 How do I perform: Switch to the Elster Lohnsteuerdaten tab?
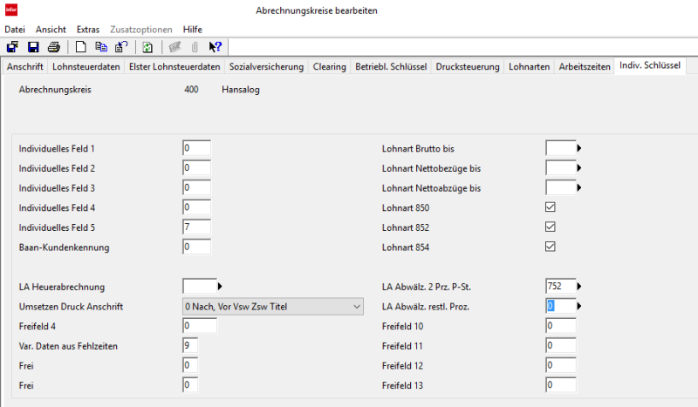tap(174, 67)
